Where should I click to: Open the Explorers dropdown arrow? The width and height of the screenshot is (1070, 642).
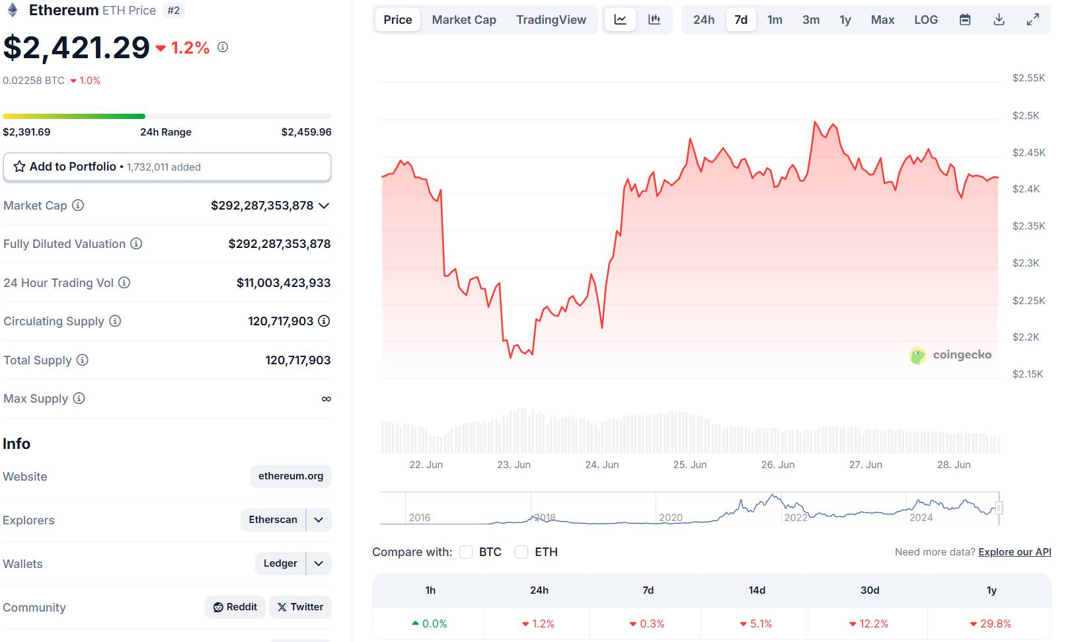(x=319, y=520)
